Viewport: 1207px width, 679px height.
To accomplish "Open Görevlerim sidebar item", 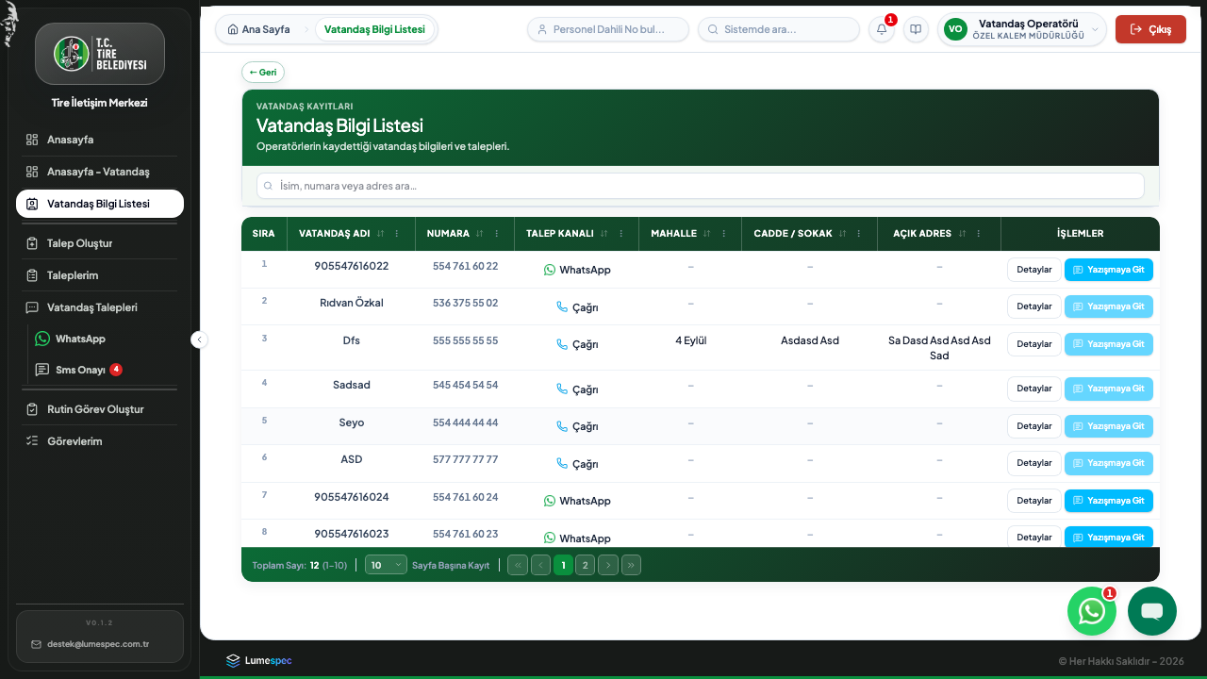I will 100,441.
